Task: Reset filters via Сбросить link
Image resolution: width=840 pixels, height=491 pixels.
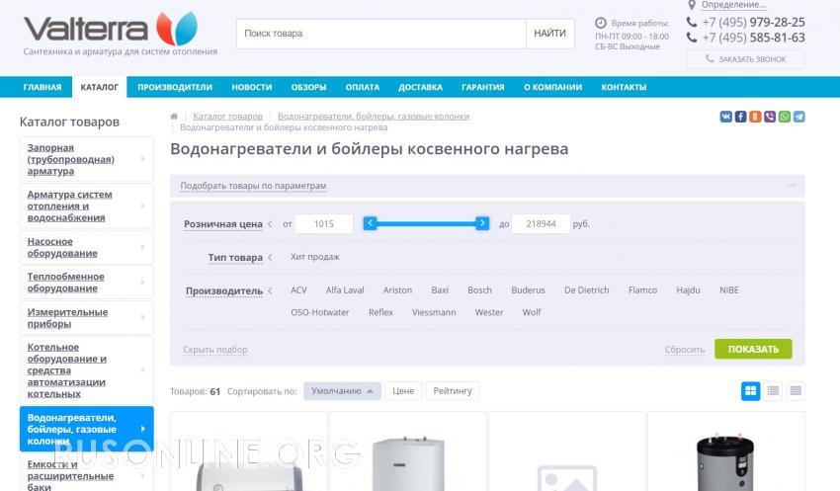Action: (x=685, y=350)
